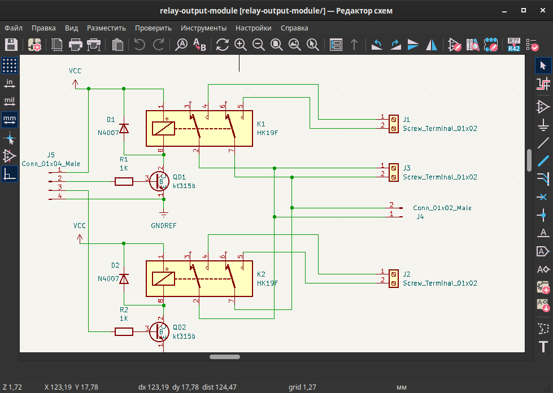Switch units to millimeters
This screenshot has height=393, width=553.
[10, 120]
